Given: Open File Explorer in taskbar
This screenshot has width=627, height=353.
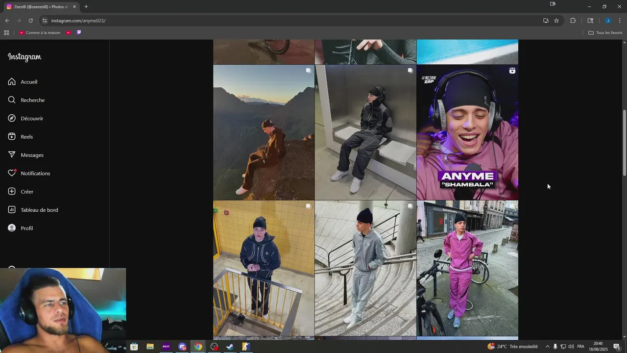Looking at the screenshot, I should pyautogui.click(x=150, y=347).
